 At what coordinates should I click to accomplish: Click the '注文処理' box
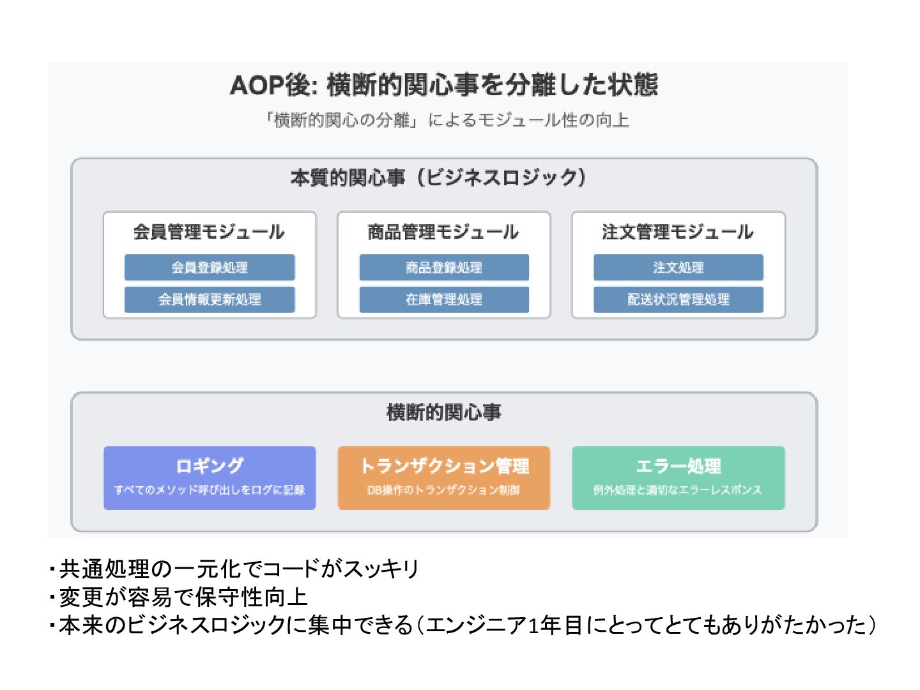678,268
